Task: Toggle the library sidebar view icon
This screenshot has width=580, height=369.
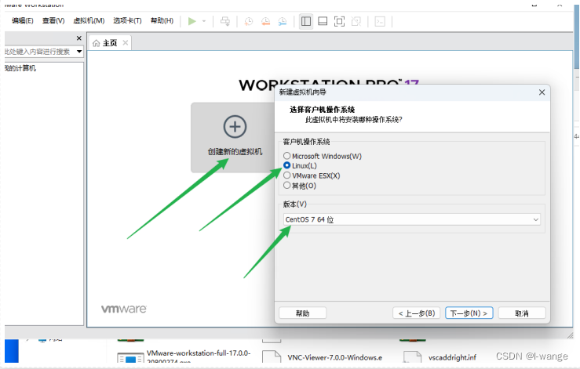Action: [306, 21]
